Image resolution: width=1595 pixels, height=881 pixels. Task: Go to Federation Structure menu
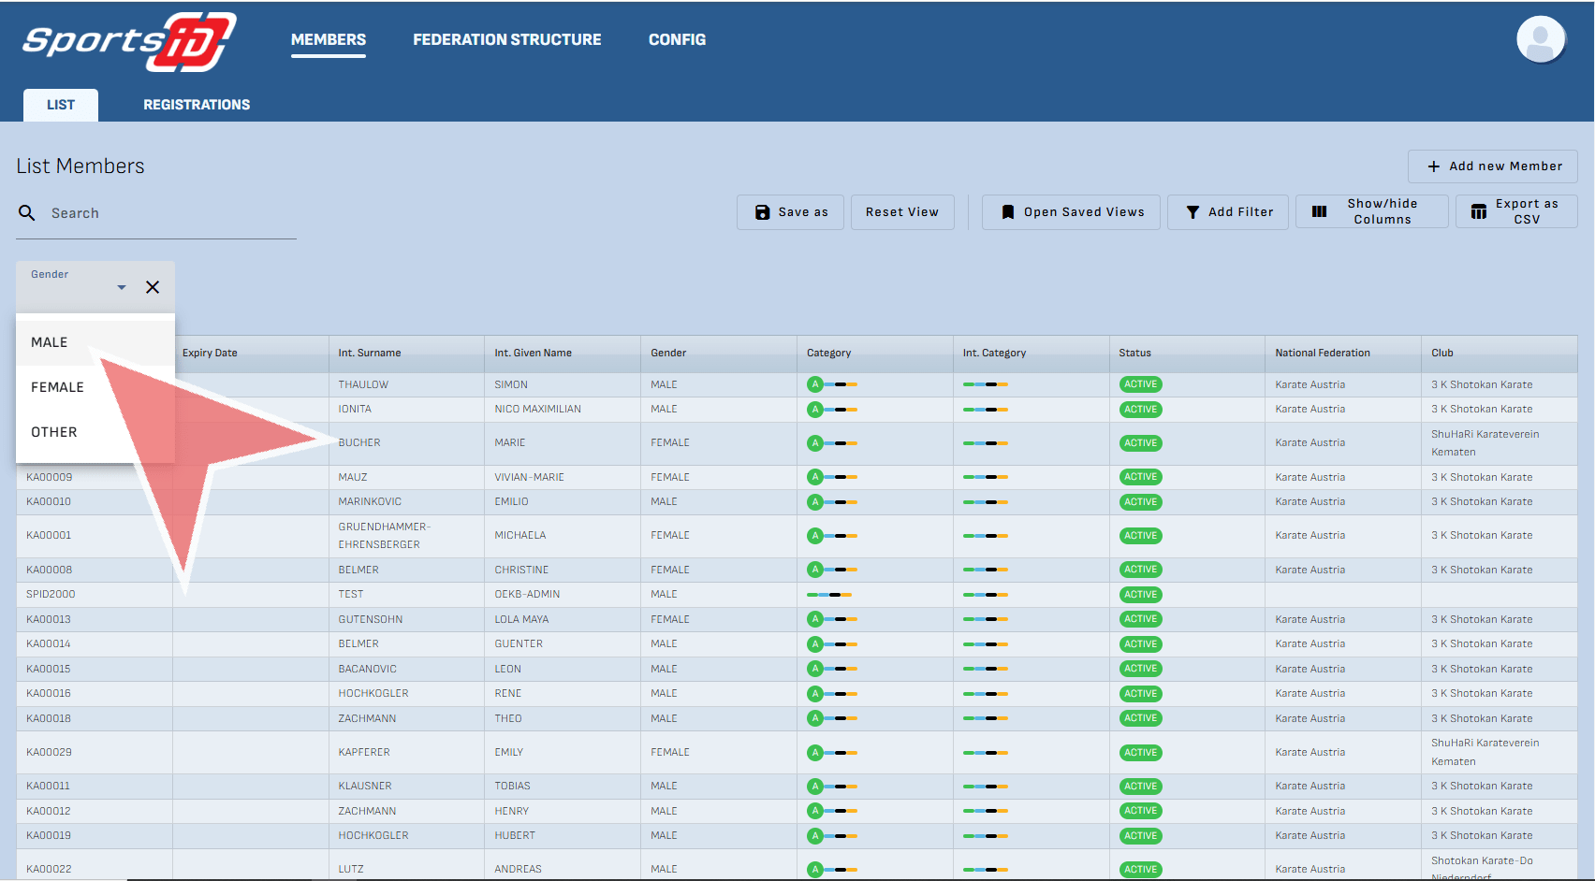tap(506, 39)
